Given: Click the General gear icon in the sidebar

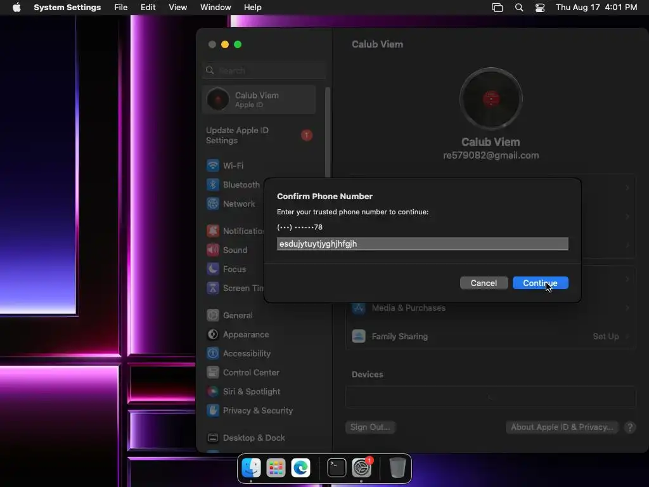Looking at the screenshot, I should pos(213,315).
